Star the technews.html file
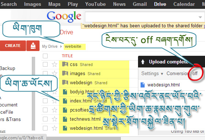205x140 pixels. pos(55,119)
